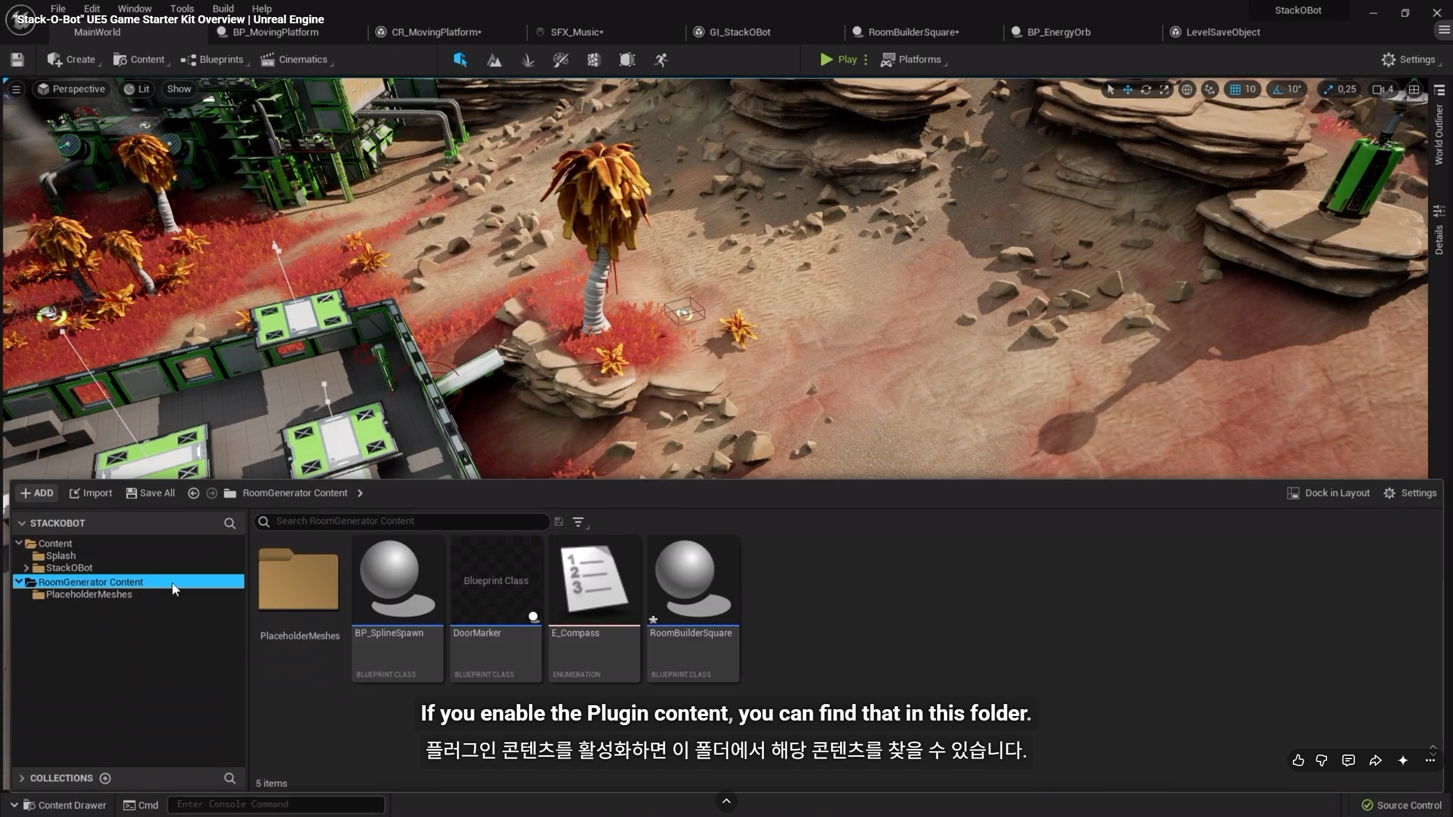The height and width of the screenshot is (817, 1453).
Task: Open Mesh Paint mode icon
Action: [560, 60]
